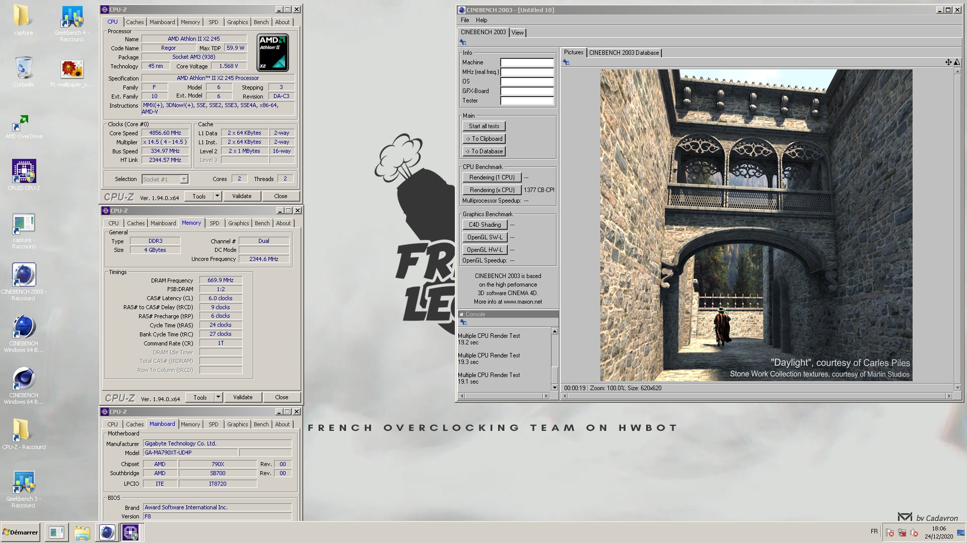Click the CPU-Z chip icon in the taskbar
The width and height of the screenshot is (967, 543).
pos(130,532)
